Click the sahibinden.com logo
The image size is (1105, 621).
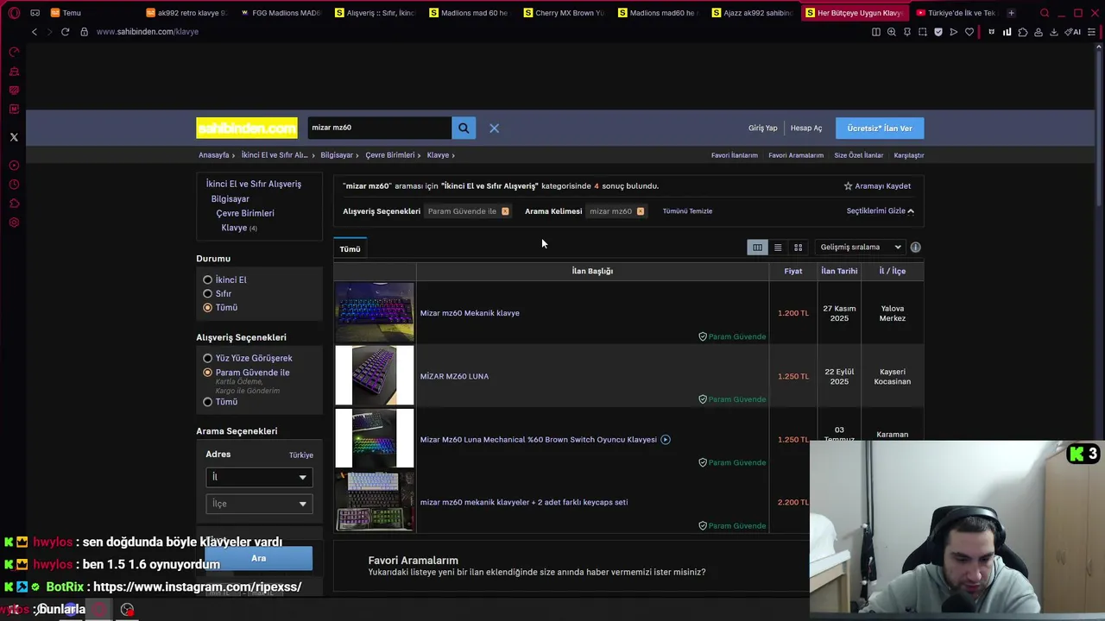[x=246, y=129]
